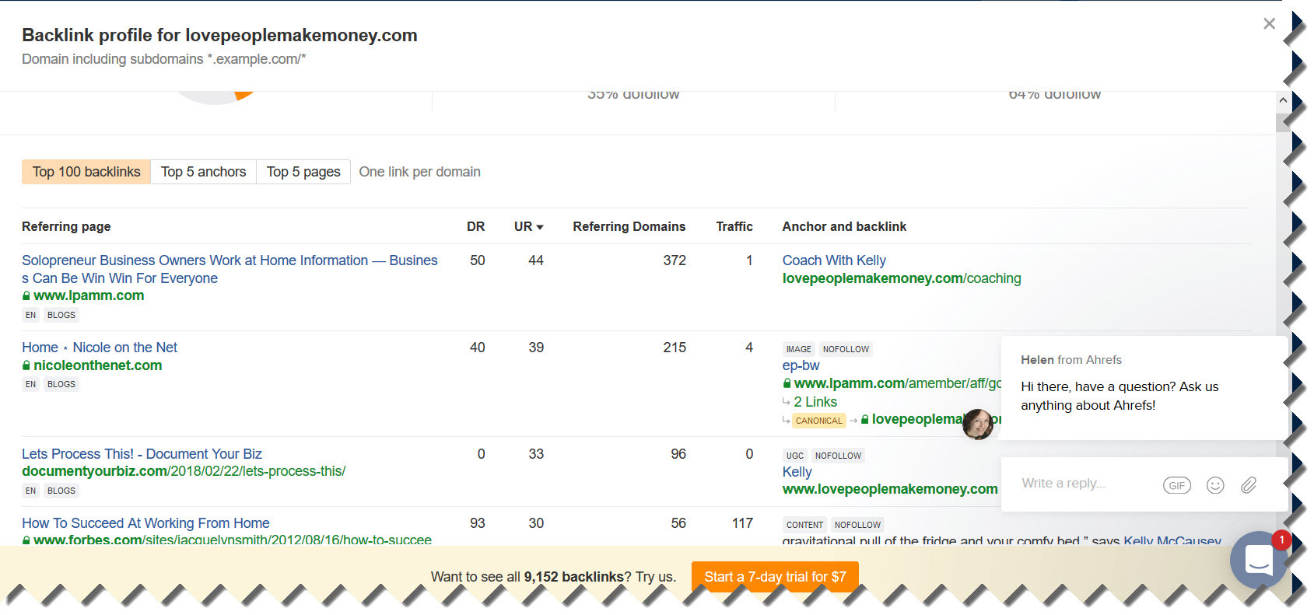Open Home Nicole on the Net link
1314x615 pixels.
point(100,348)
